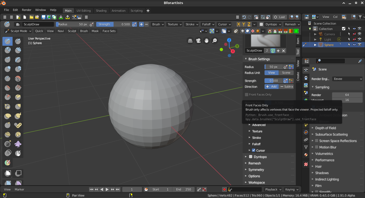
Task: Set Radius Unit to Scene
Action: [x=286, y=73]
